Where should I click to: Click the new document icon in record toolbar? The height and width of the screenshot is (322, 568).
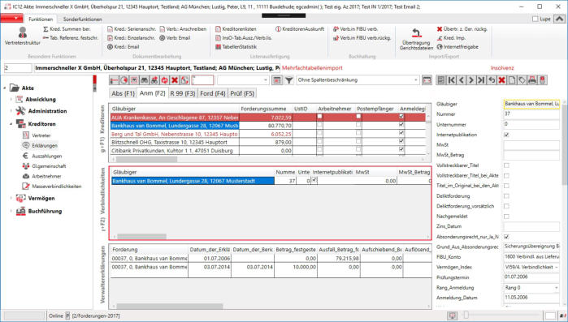(512, 80)
